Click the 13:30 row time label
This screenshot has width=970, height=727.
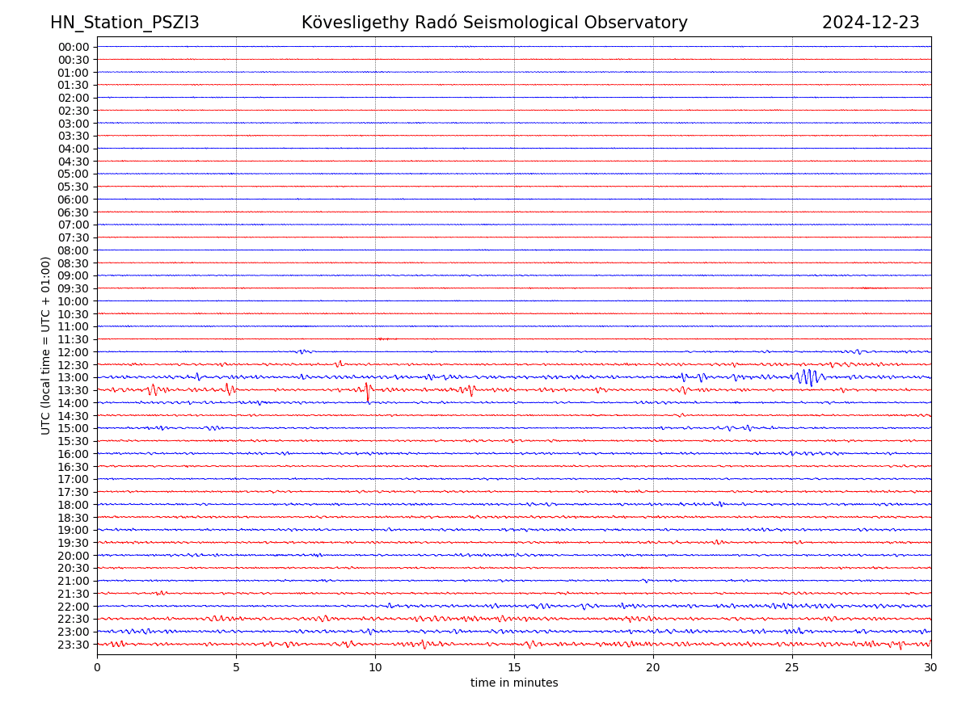[73, 390]
